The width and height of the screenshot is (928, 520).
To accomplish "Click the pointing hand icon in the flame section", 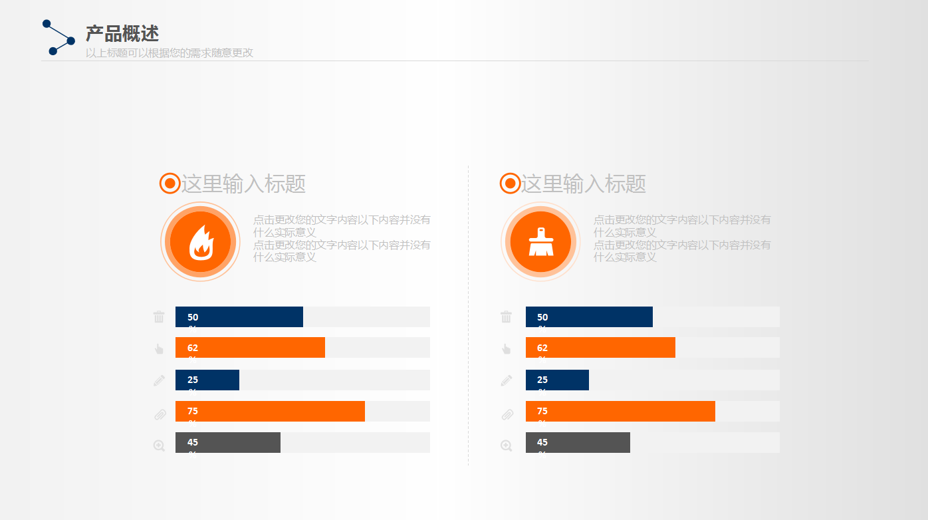I will [159, 348].
